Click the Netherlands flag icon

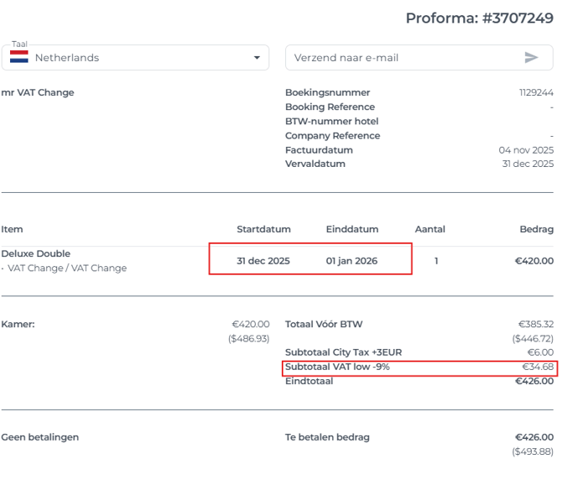pyautogui.click(x=18, y=58)
